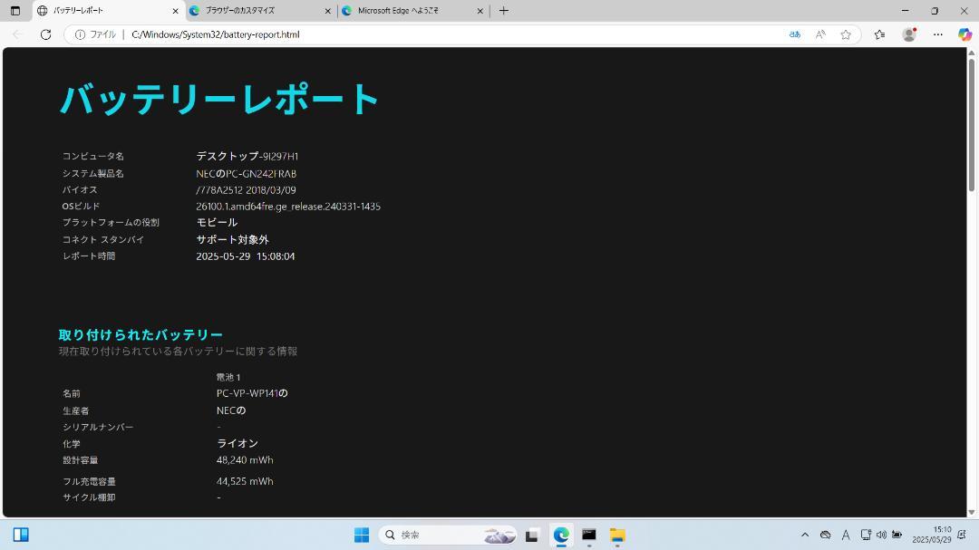Open Edge settings and more menu

938,34
